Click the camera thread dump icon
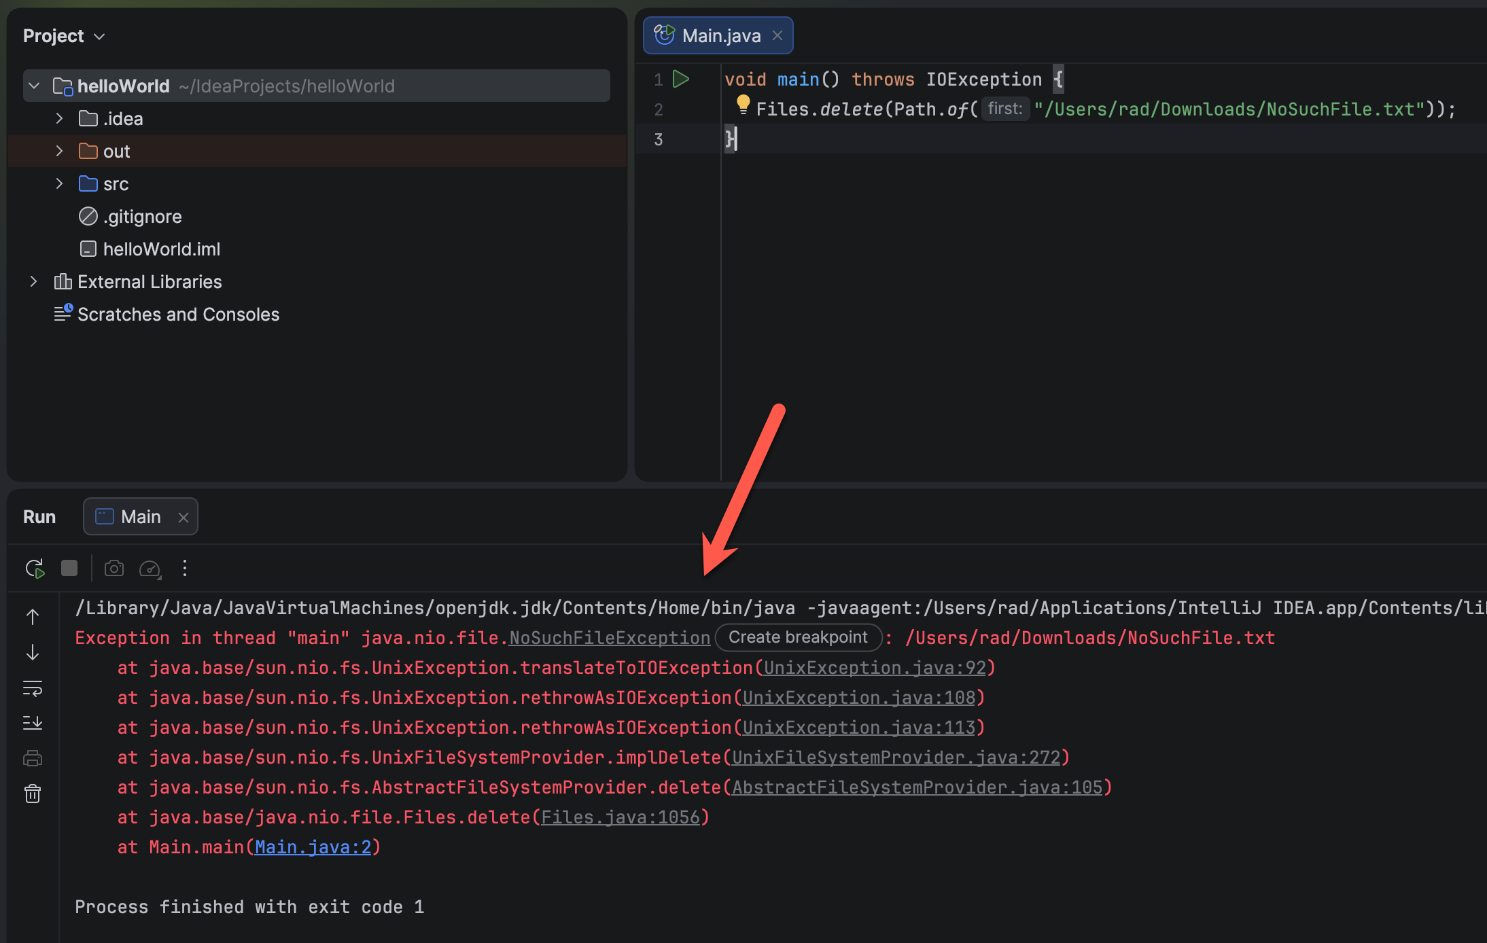 (114, 568)
